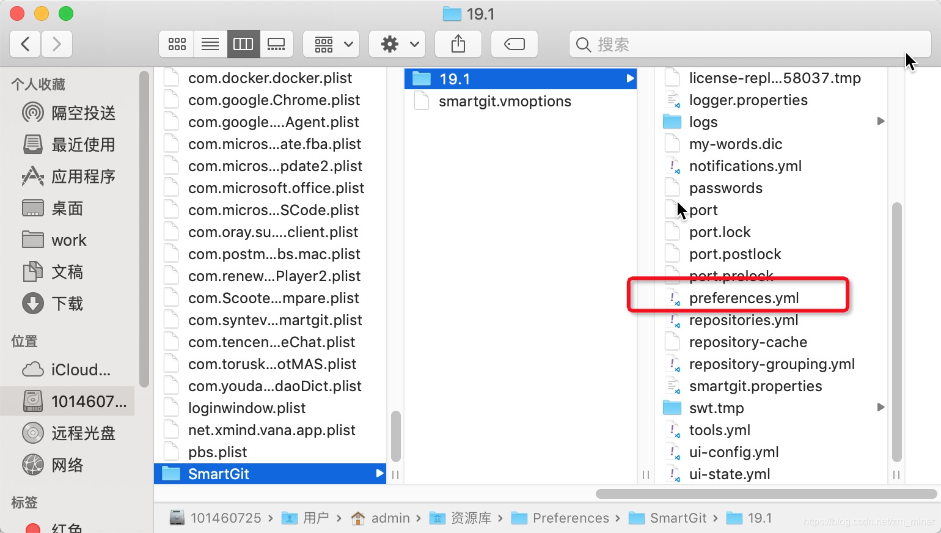Open 网络 (Network) in sidebar
The height and width of the screenshot is (533, 941).
point(53,465)
